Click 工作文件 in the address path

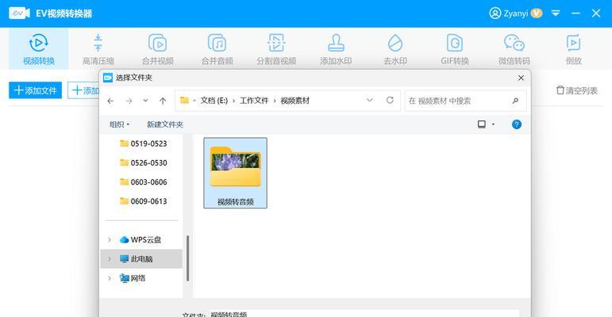pyautogui.click(x=254, y=101)
